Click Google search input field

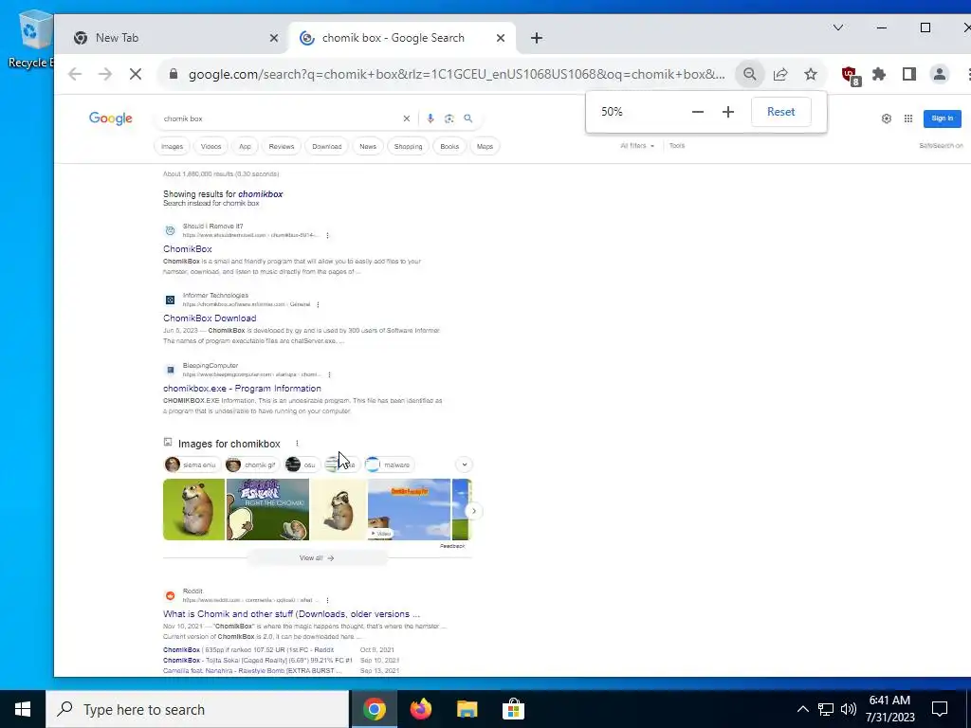pos(279,118)
